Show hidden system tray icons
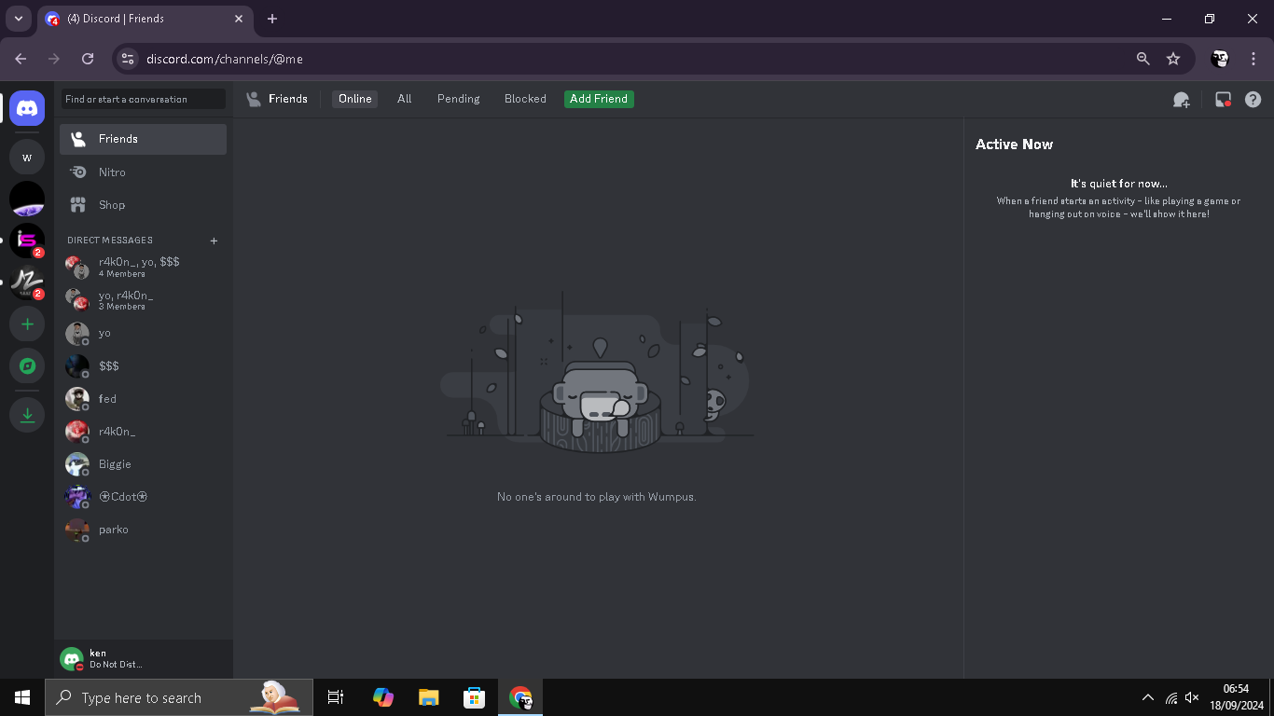1274x716 pixels. coord(1148,697)
